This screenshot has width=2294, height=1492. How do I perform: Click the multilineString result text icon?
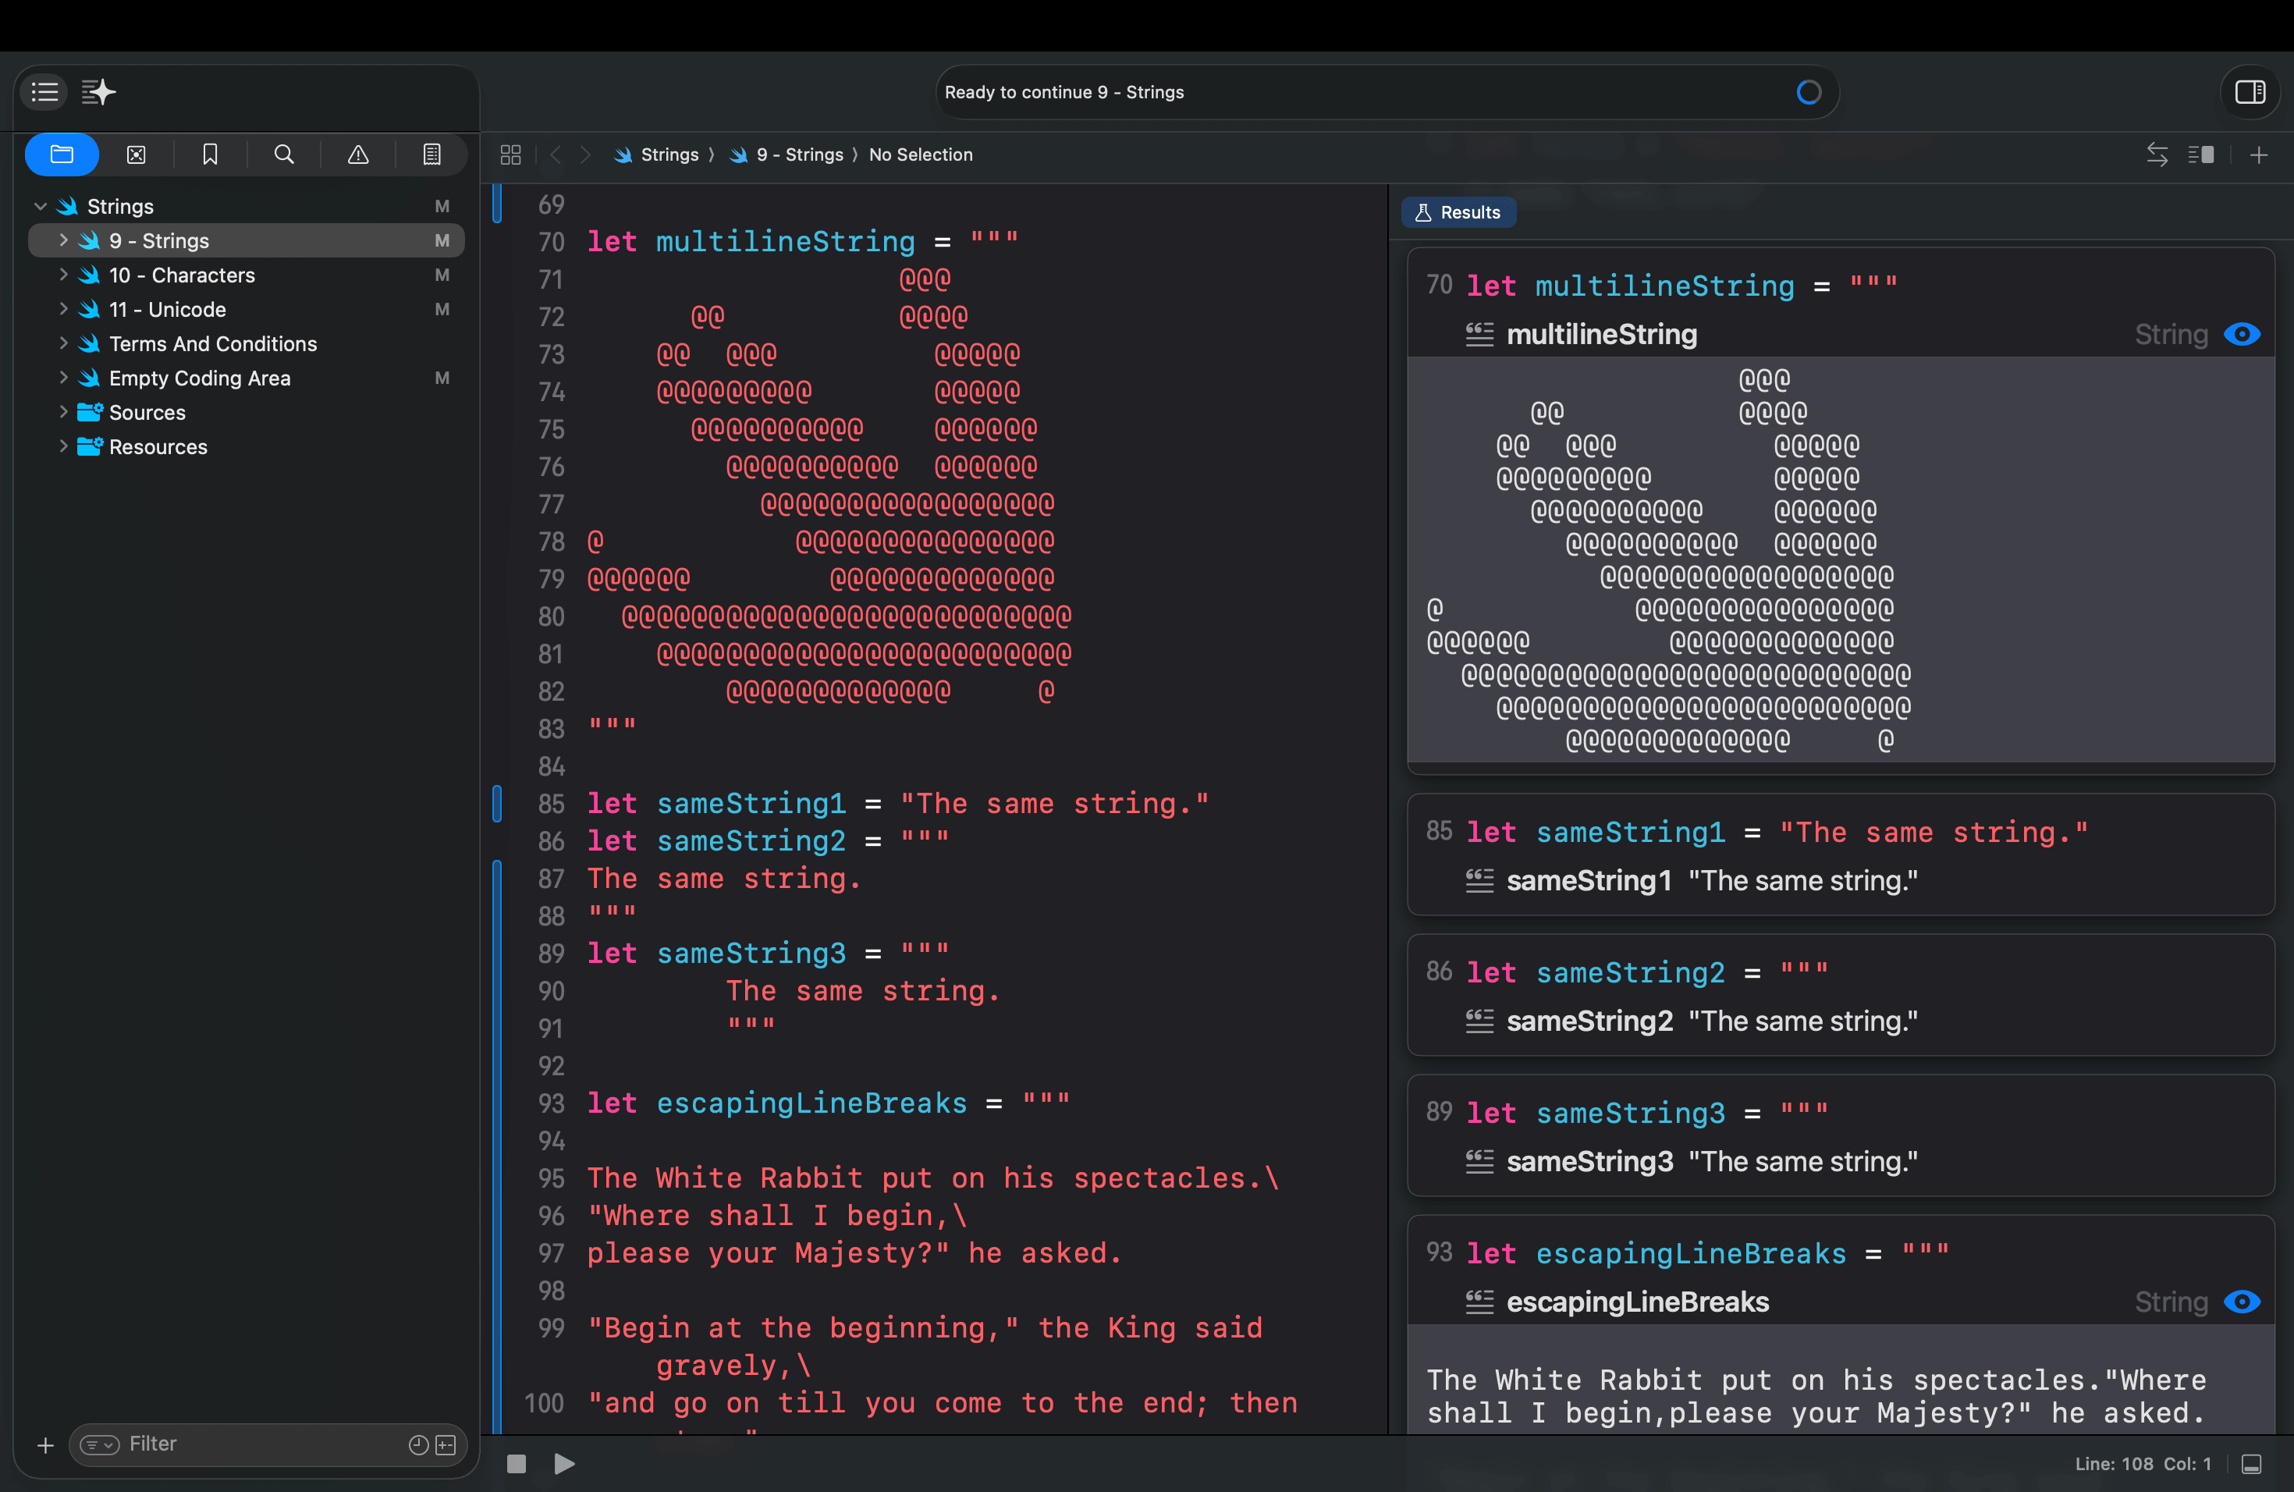tap(1479, 335)
